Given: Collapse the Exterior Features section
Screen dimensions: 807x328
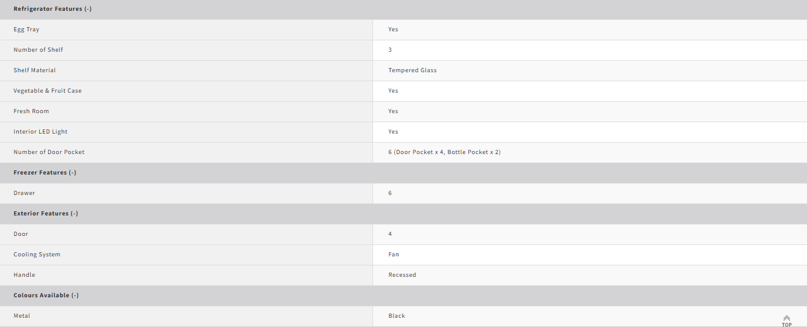Looking at the screenshot, I should coord(46,214).
